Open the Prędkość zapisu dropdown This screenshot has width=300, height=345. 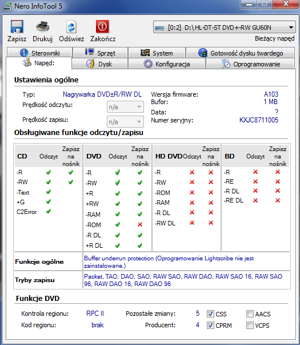pos(125,122)
